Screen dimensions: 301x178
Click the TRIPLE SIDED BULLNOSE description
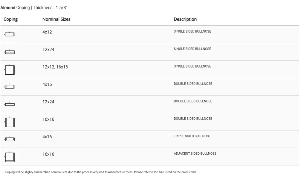point(192,136)
